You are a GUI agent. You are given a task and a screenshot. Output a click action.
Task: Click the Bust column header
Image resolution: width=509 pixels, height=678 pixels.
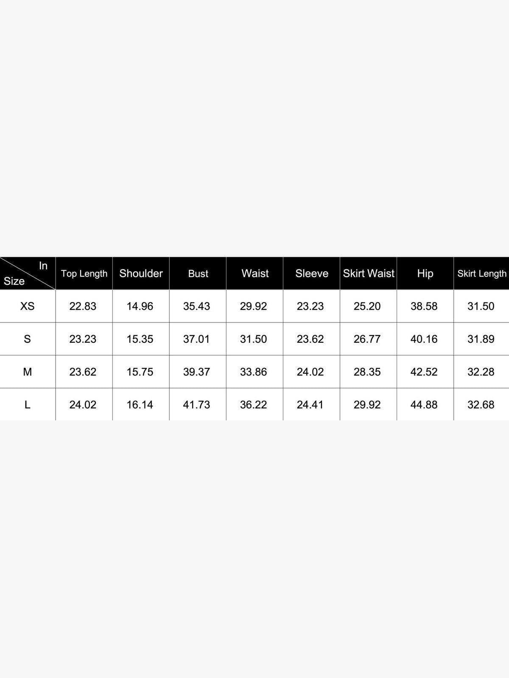coord(198,273)
